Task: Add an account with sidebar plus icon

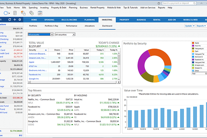Action: tap(14, 20)
